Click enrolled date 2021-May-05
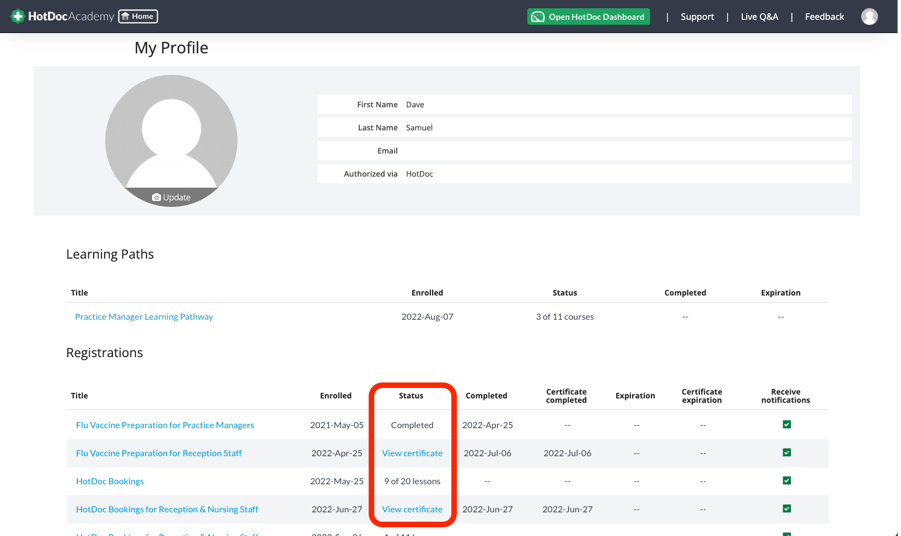The width and height of the screenshot is (901, 536). [x=337, y=425]
